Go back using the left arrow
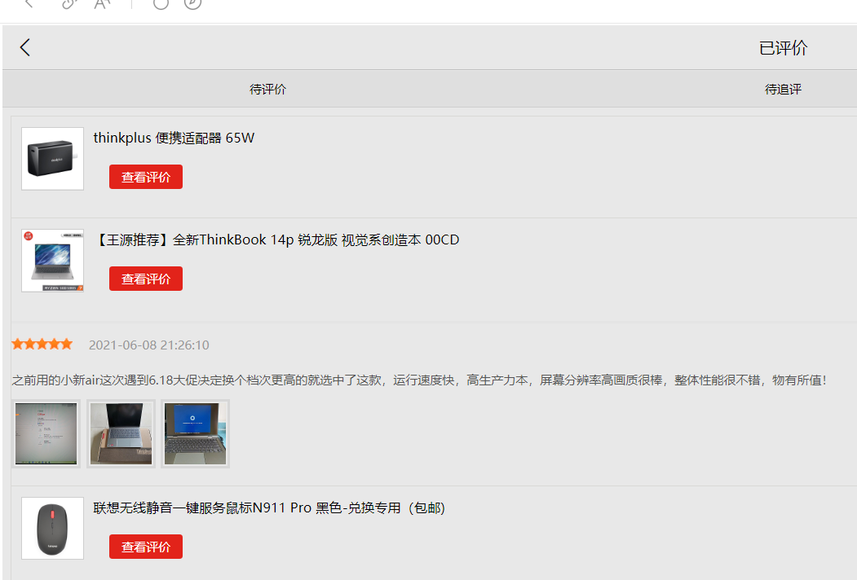Screen dimensions: 857x580 click(24, 47)
